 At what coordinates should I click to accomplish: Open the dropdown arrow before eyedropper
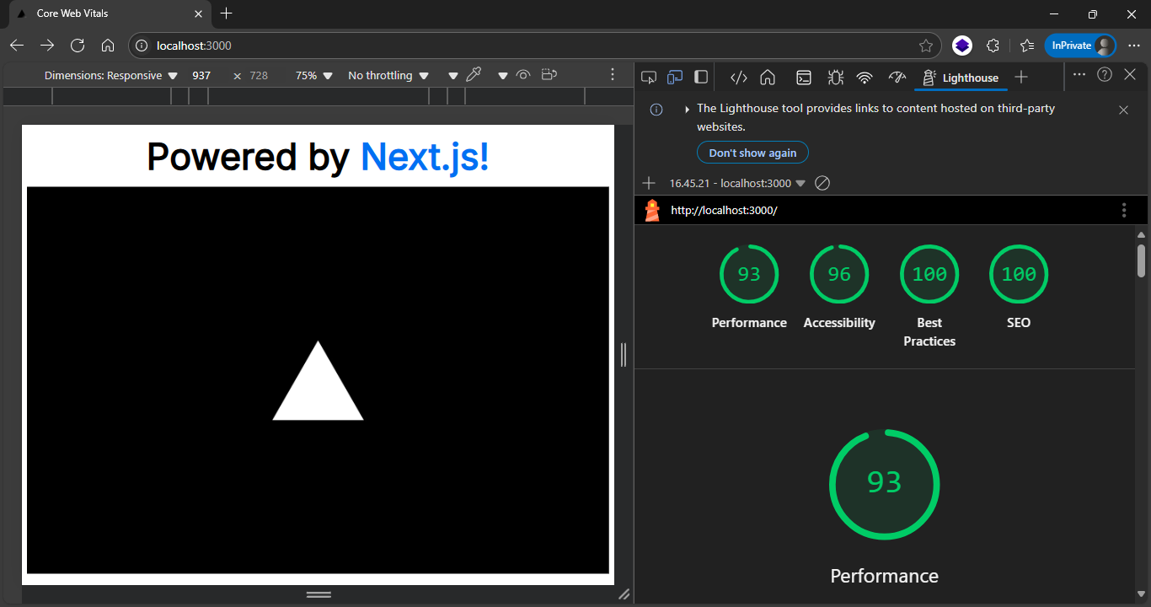(453, 76)
